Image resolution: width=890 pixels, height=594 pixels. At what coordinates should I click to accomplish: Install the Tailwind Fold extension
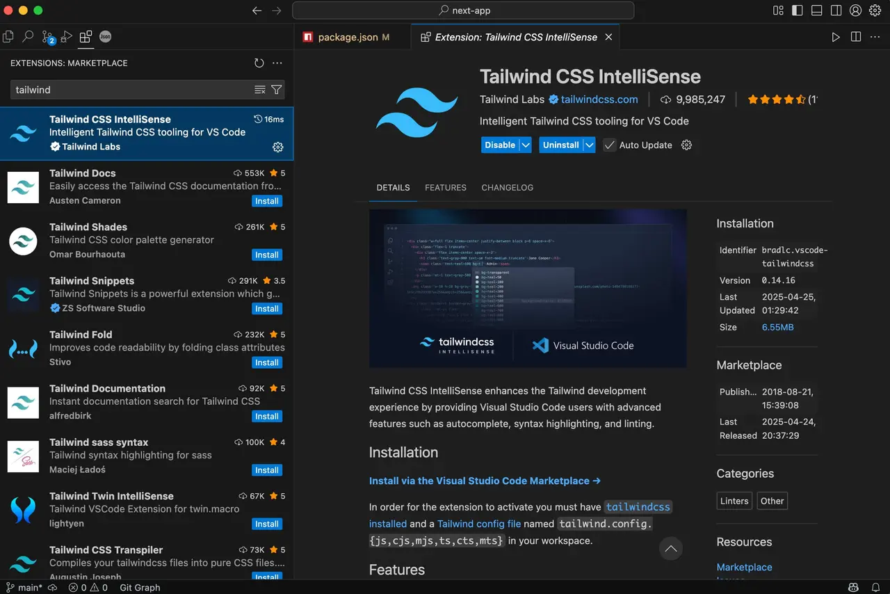coord(266,362)
